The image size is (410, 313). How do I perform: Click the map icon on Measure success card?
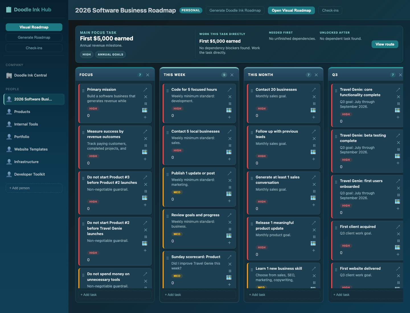145,152
